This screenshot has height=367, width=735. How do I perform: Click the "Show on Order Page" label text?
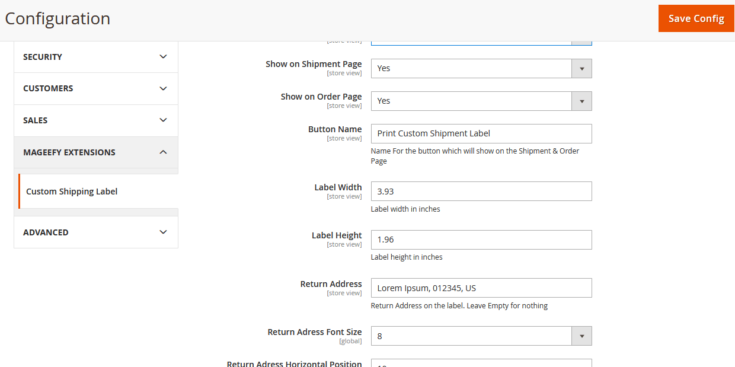pos(321,97)
